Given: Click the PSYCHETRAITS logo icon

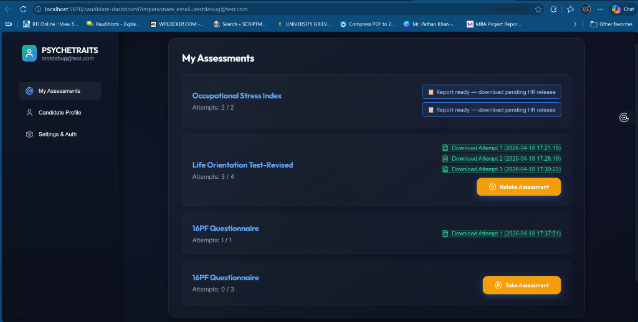Looking at the screenshot, I should 29,54.
